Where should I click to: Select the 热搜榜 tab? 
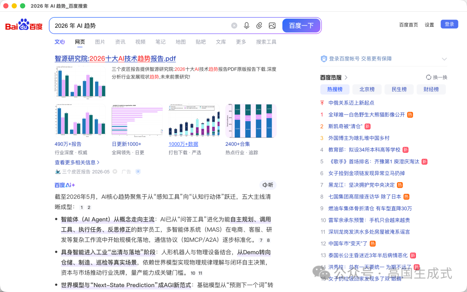[x=335, y=89]
